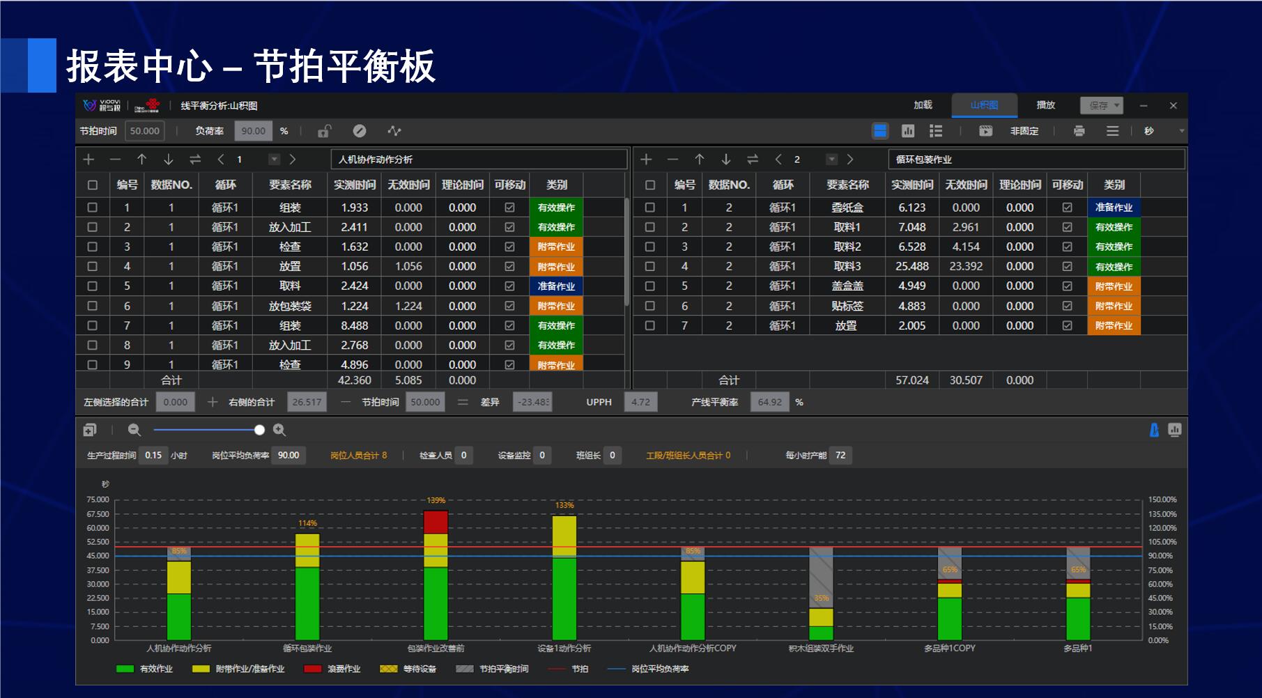The width and height of the screenshot is (1262, 698).
Task: Check row 叠纸盒 in right table
Action: click(650, 208)
